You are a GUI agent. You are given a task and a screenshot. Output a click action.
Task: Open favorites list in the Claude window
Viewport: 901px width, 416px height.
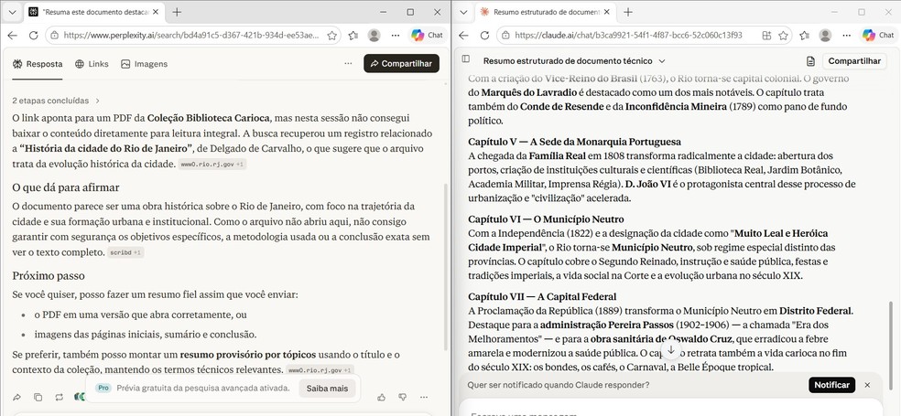click(x=805, y=36)
